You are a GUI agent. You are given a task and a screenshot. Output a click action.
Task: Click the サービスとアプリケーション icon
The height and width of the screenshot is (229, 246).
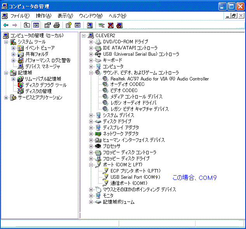coord(13,97)
